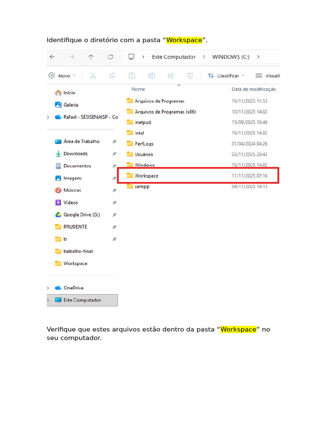Go back with the left arrow
Viewport: 327px width, 436px height.
click(52, 57)
